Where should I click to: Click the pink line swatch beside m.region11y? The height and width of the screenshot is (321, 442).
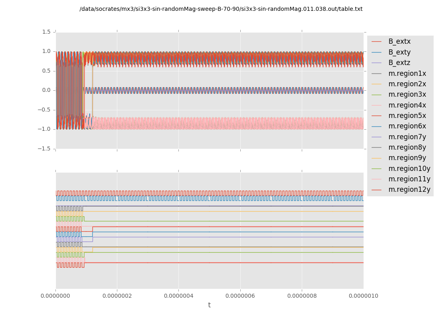pyautogui.click(x=377, y=179)
